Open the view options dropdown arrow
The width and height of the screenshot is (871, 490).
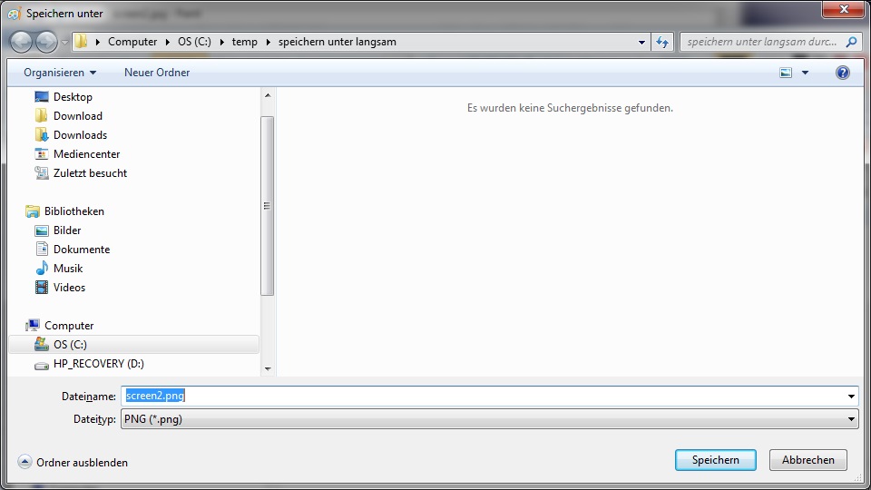click(805, 73)
